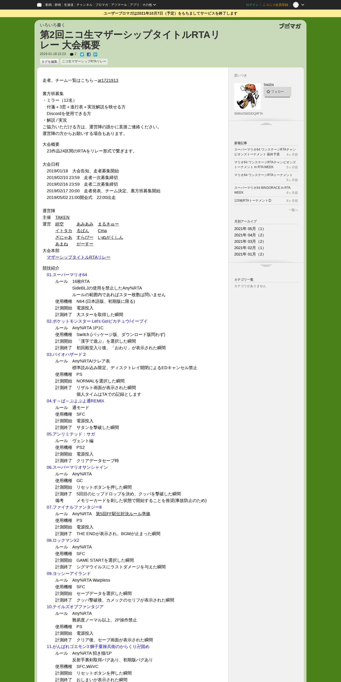Image resolution: width=341 pixels, height=682 pixels.
Task: Open 08.ロックマンX2 link
Action: click(63, 540)
